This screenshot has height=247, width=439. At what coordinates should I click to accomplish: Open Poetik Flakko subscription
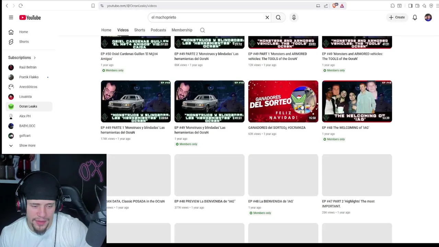[29, 77]
